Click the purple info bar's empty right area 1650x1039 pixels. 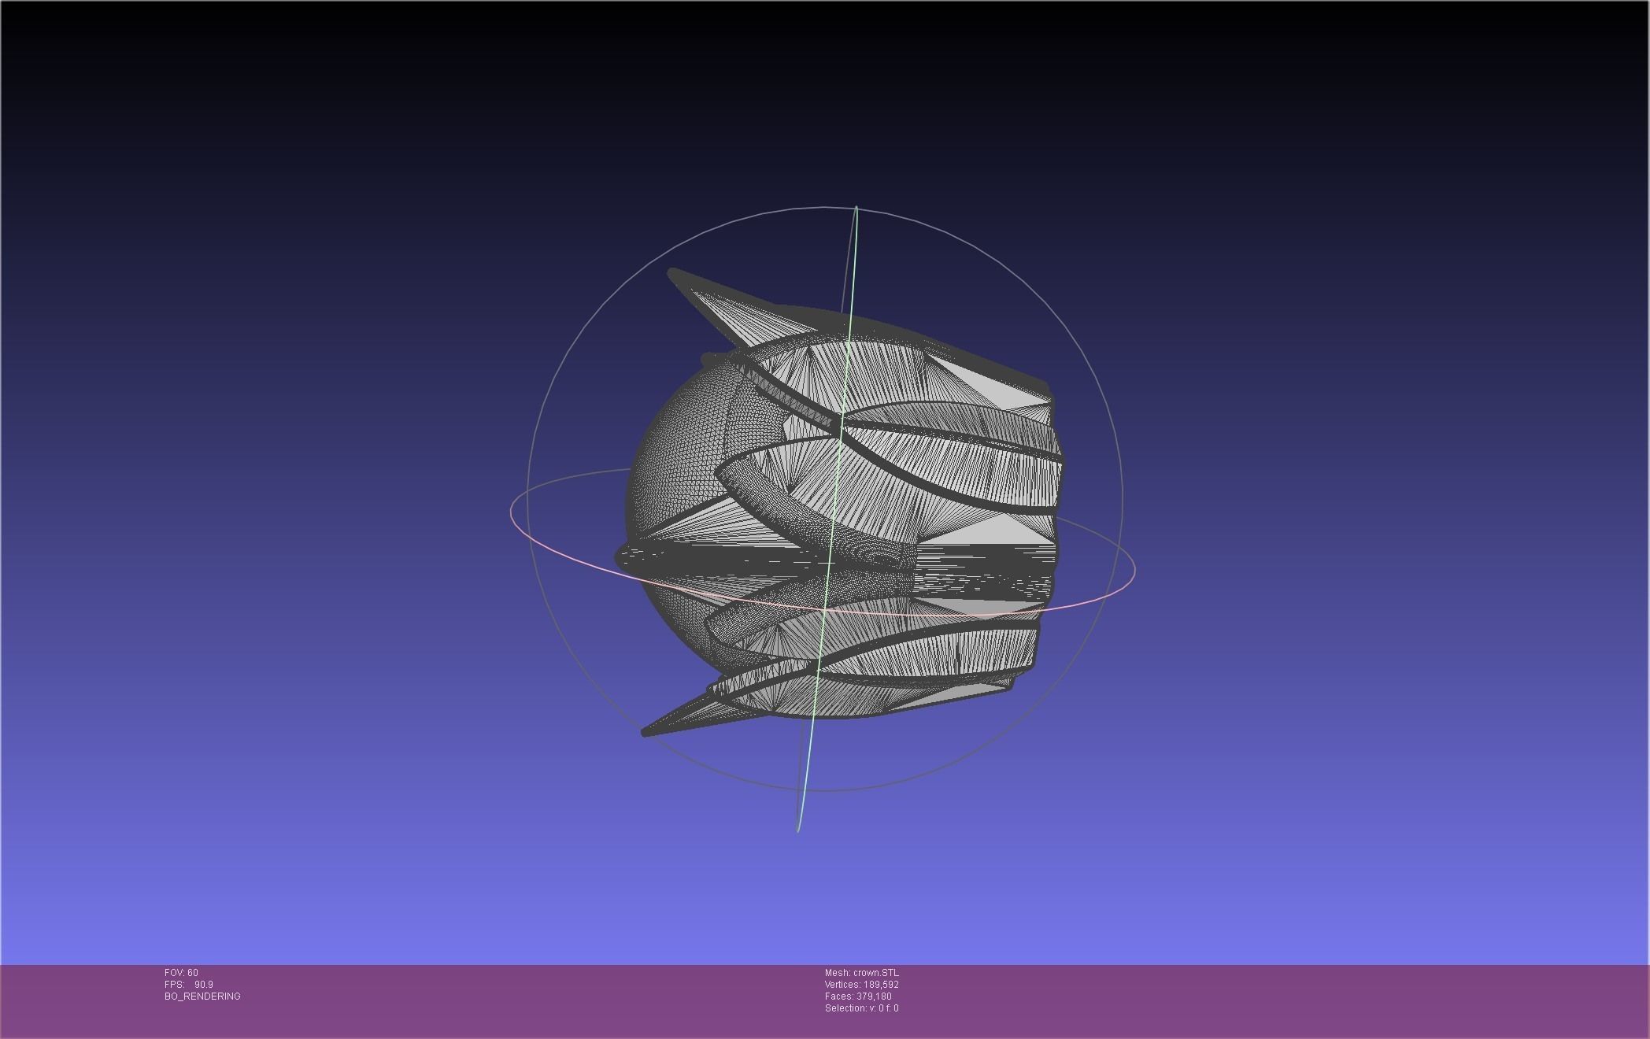[1338, 1000]
